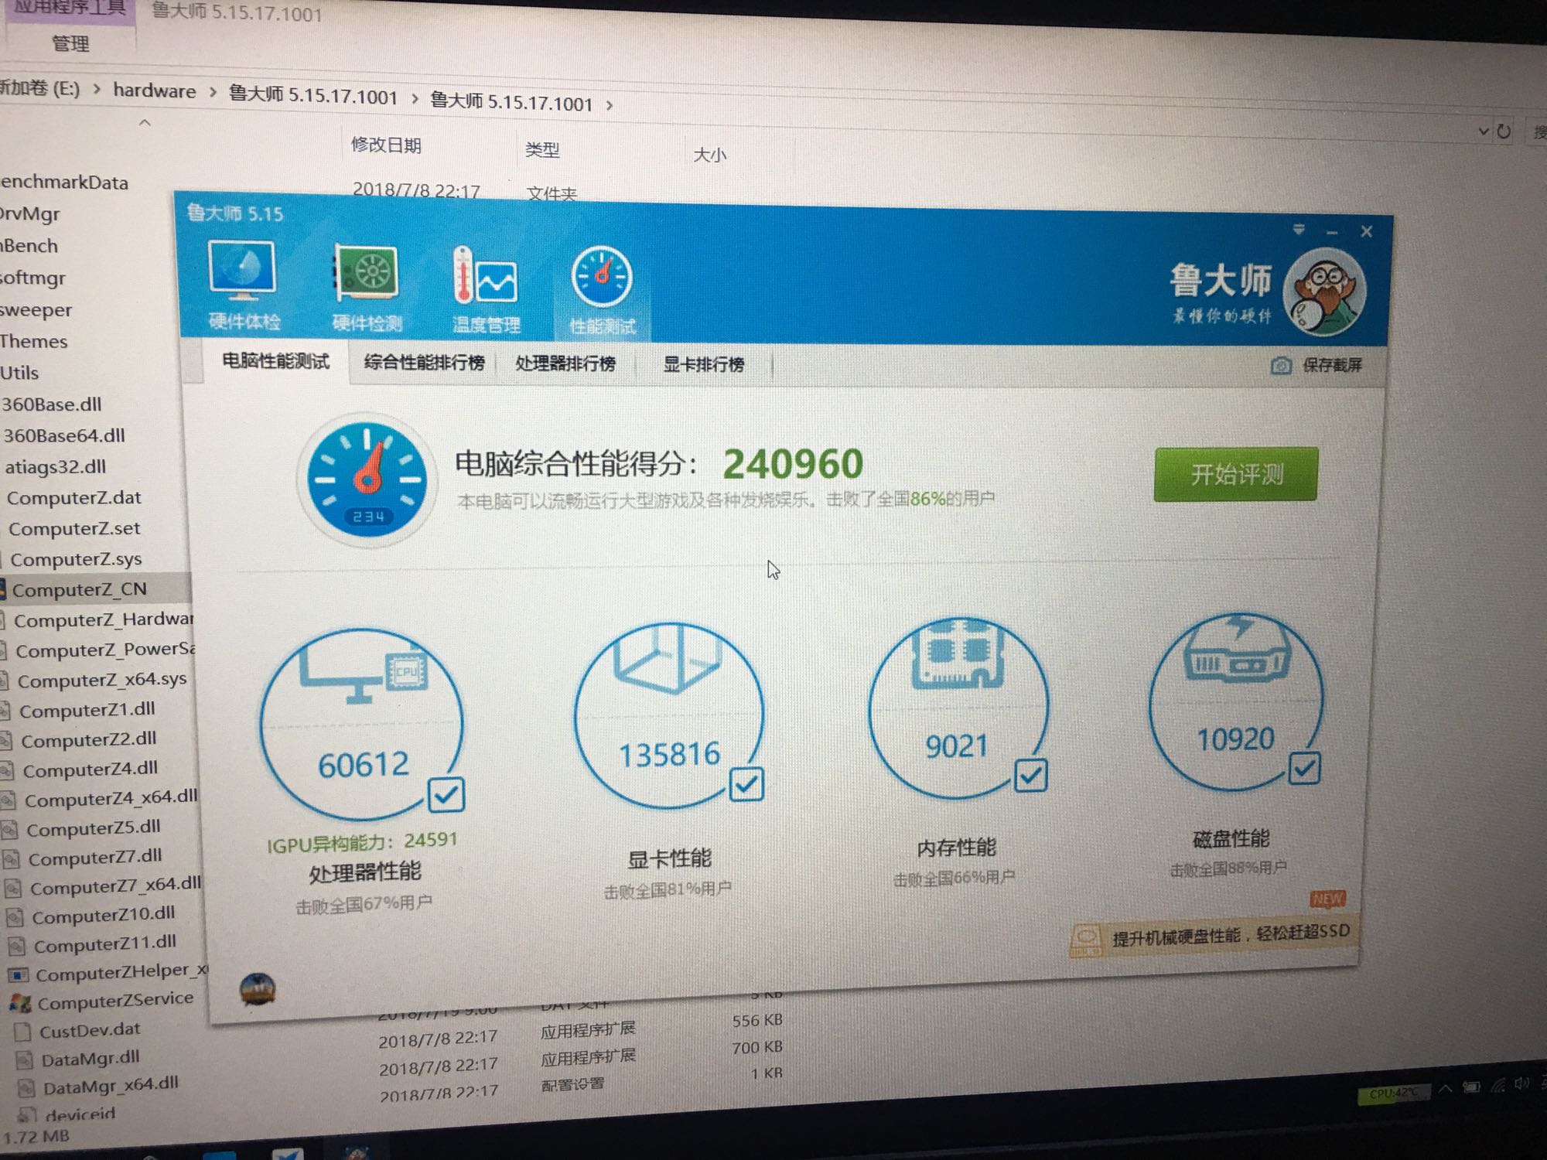The height and width of the screenshot is (1160, 1547).
Task: Click the 提升机械硬盘性能 promotion banner link
Action: coord(1230,935)
